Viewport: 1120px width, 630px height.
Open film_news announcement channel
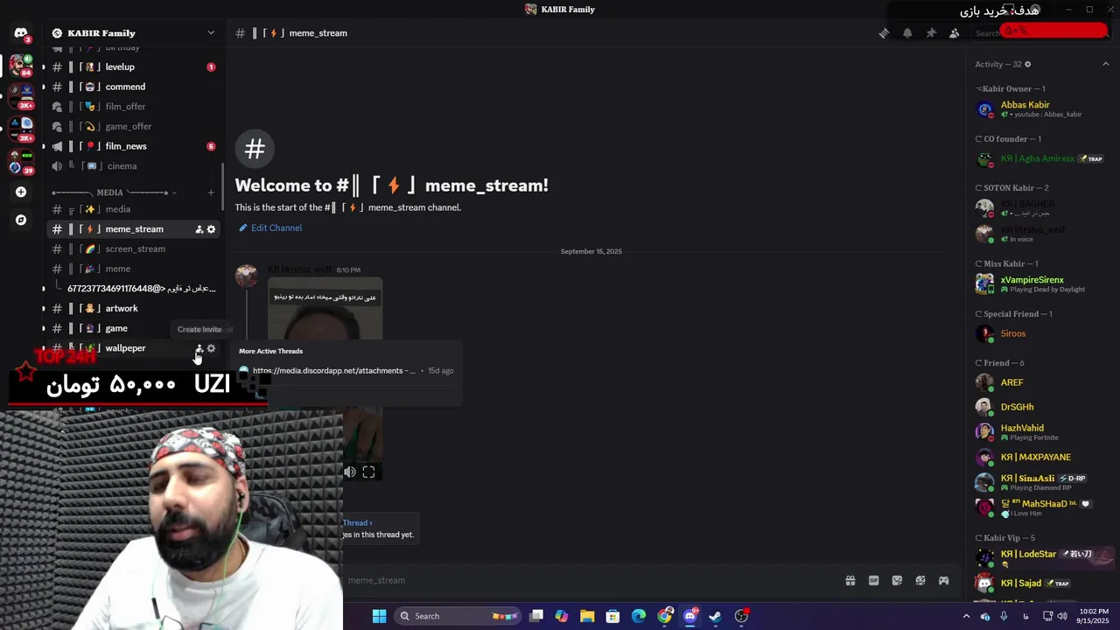pyautogui.click(x=133, y=146)
